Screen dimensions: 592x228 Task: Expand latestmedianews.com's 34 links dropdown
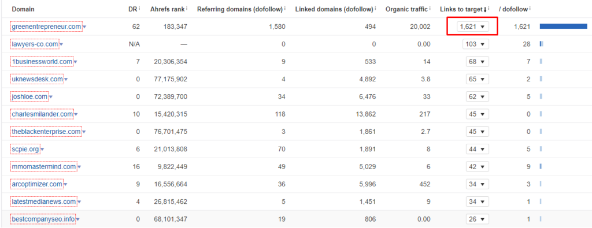477,201
